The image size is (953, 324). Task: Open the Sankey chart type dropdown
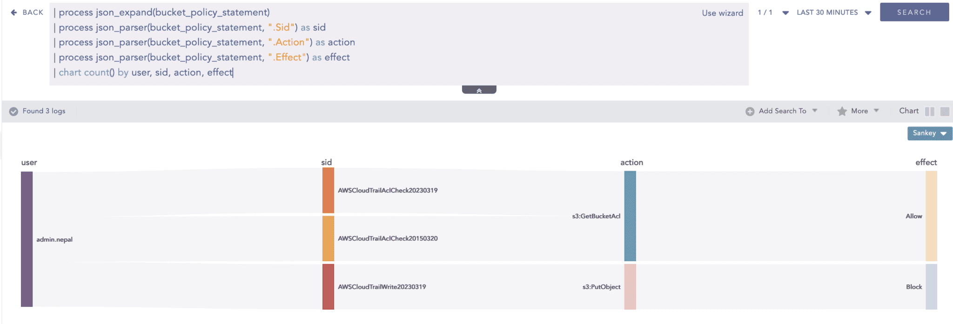pos(929,133)
